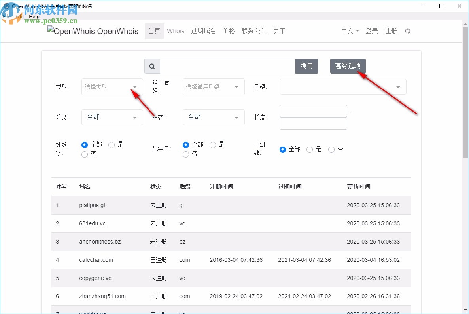This screenshot has width=469, height=314.
Task: Click the 搜索 button
Action: tap(307, 66)
